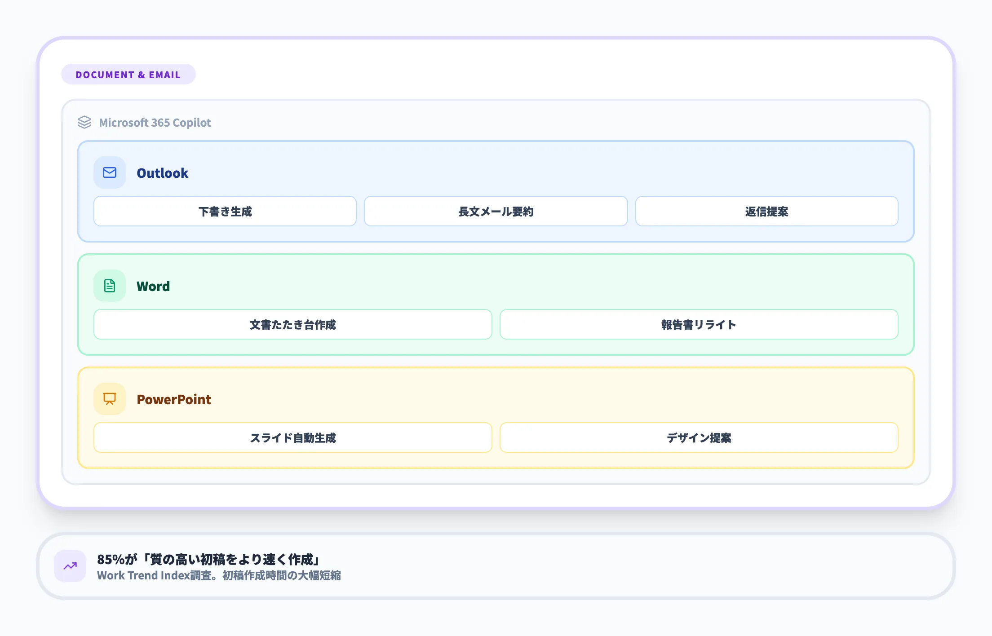The width and height of the screenshot is (992, 636).
Task: Select the 報告書リライト option
Action: click(698, 324)
